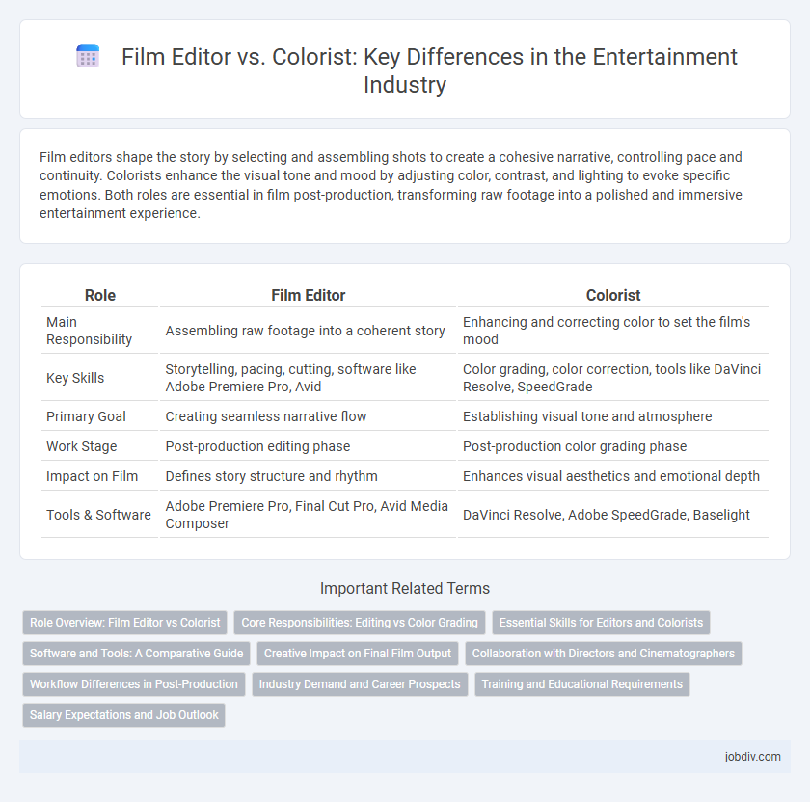
Task: Select 'Workflow Differences in Post-Production' tag
Action: point(134,684)
